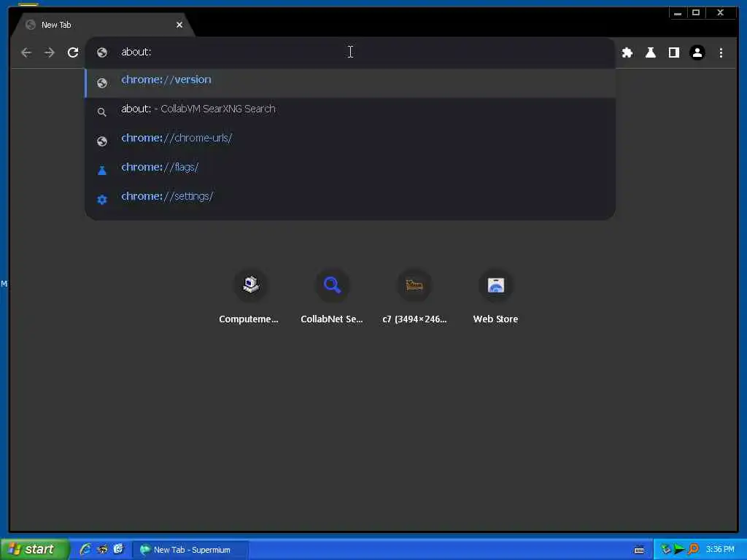Close the Supermium window
The image size is (747, 560).
pos(720,13)
